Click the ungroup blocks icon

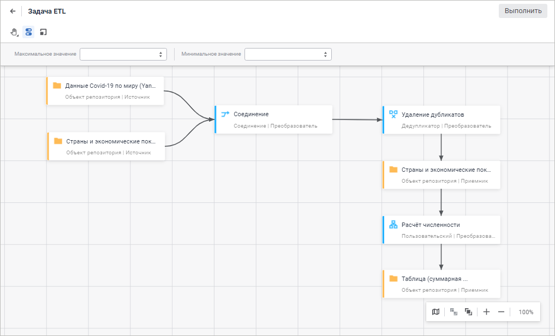pyautogui.click(x=453, y=312)
